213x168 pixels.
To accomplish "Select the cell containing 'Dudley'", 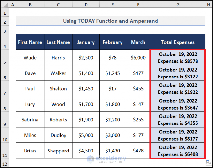I will pos(58,135).
